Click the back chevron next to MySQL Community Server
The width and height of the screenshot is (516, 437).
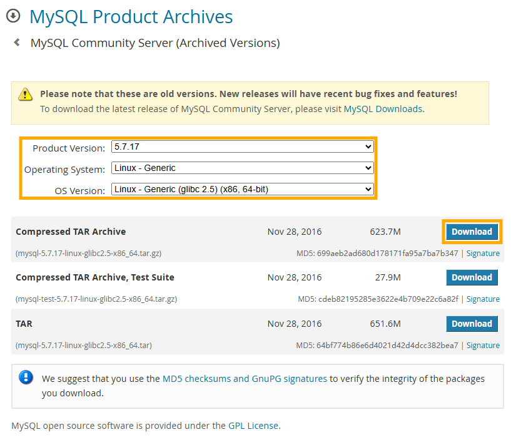click(16, 43)
